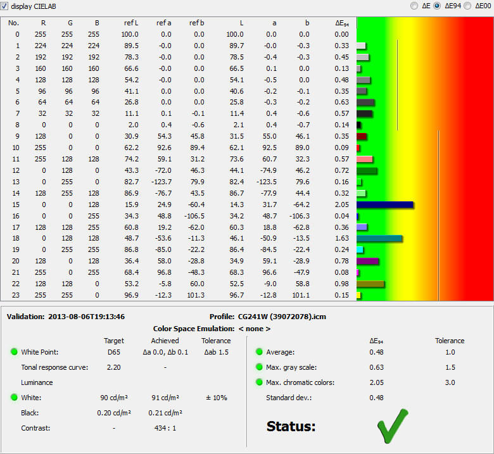Uncheck the display CIELAB checkbox
The width and height of the screenshot is (494, 454).
(x=4, y=6)
